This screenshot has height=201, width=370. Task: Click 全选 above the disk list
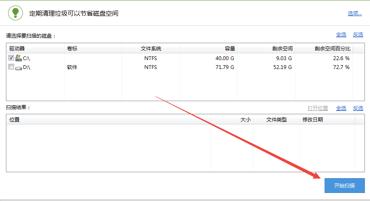[x=341, y=35]
